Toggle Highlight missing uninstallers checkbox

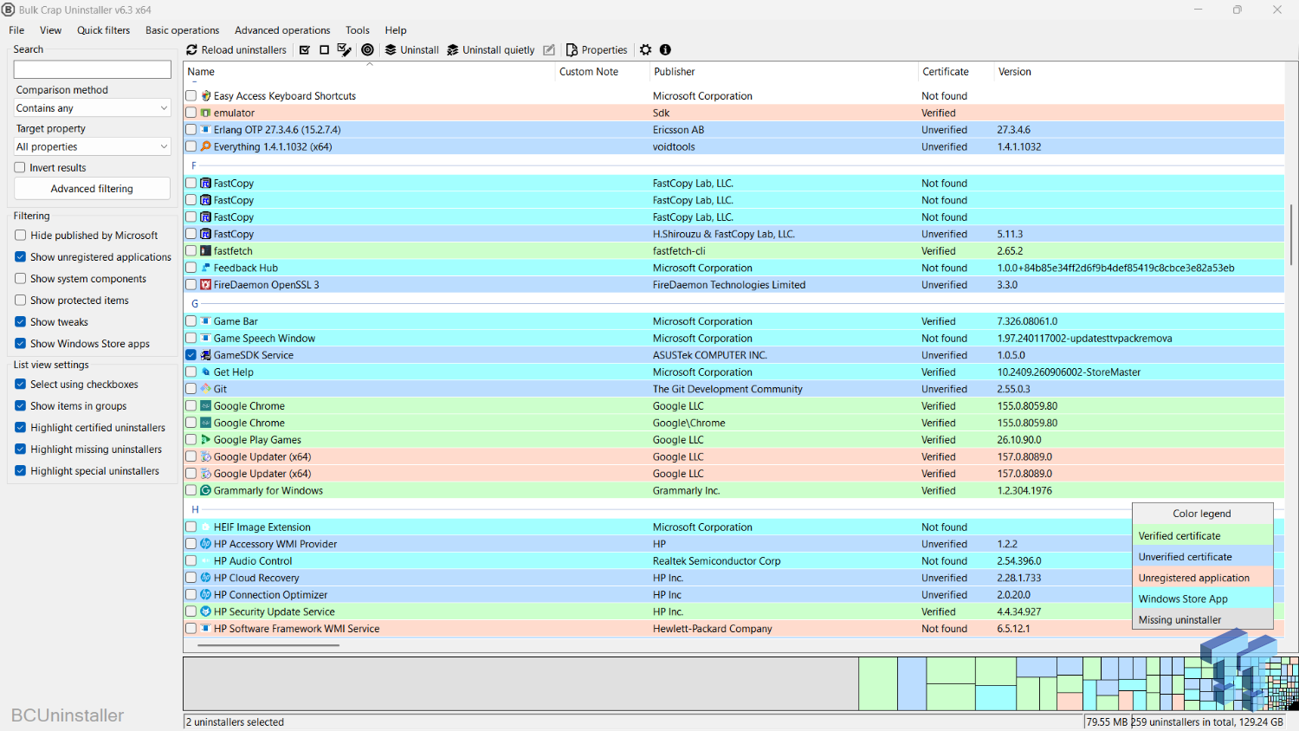tap(20, 450)
